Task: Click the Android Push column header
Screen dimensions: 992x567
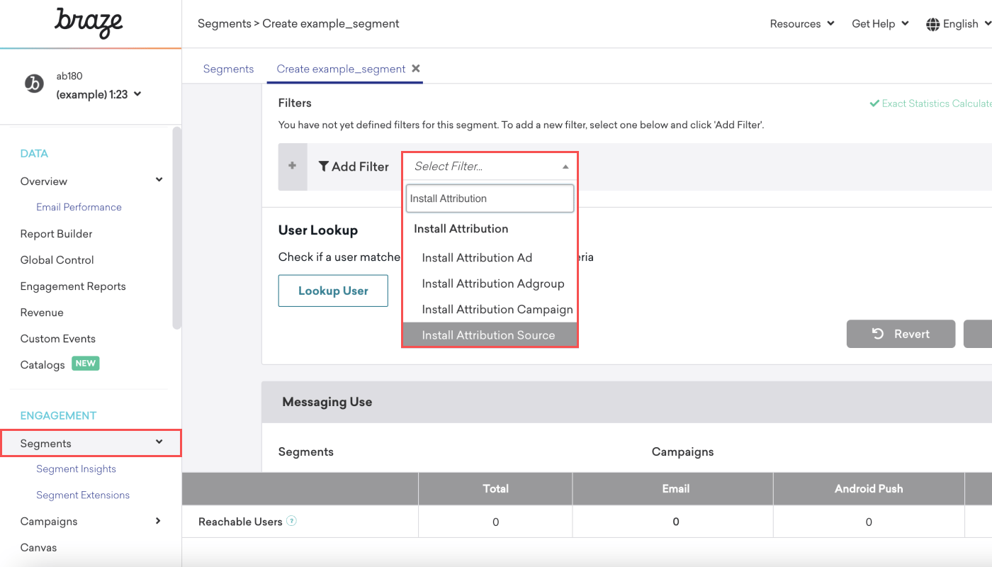Action: click(x=869, y=488)
